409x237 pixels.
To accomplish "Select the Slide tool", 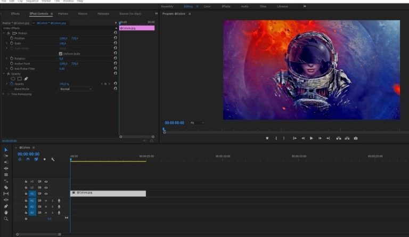I will 6,200.
